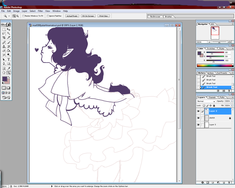Viewport: 235px width, 188px height.
Task: Expand the layer Opacity slider arrow
Action: click(x=232, y=101)
